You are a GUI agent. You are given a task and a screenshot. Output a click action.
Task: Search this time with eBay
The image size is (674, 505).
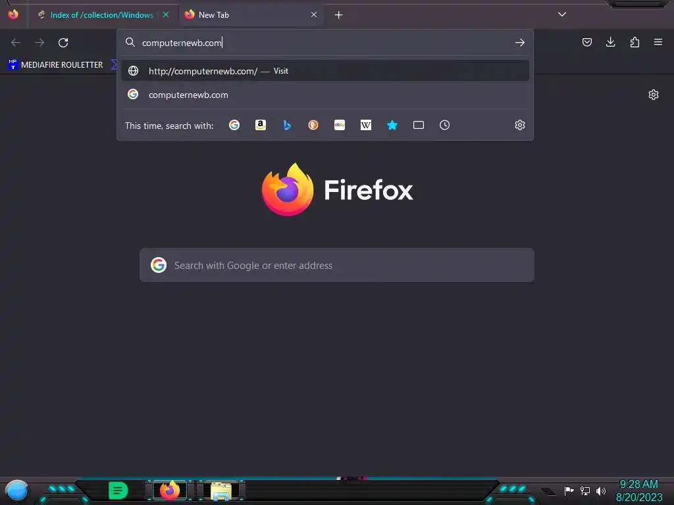click(340, 125)
